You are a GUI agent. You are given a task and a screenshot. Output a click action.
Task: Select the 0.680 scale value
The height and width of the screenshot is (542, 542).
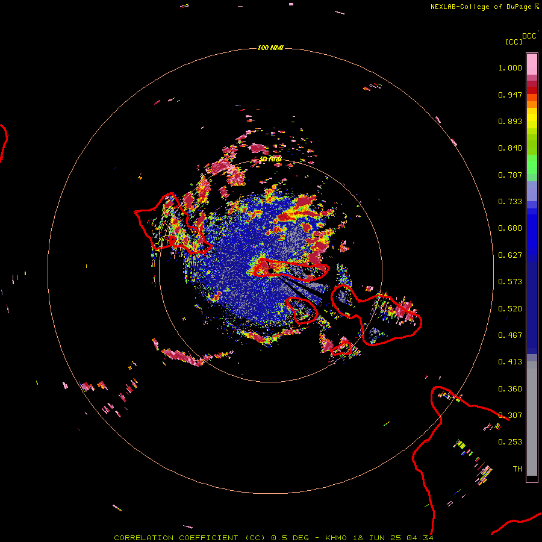(x=510, y=228)
